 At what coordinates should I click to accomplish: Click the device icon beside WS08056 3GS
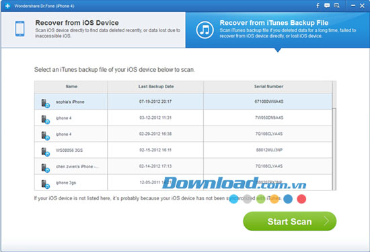pyautogui.click(x=45, y=152)
